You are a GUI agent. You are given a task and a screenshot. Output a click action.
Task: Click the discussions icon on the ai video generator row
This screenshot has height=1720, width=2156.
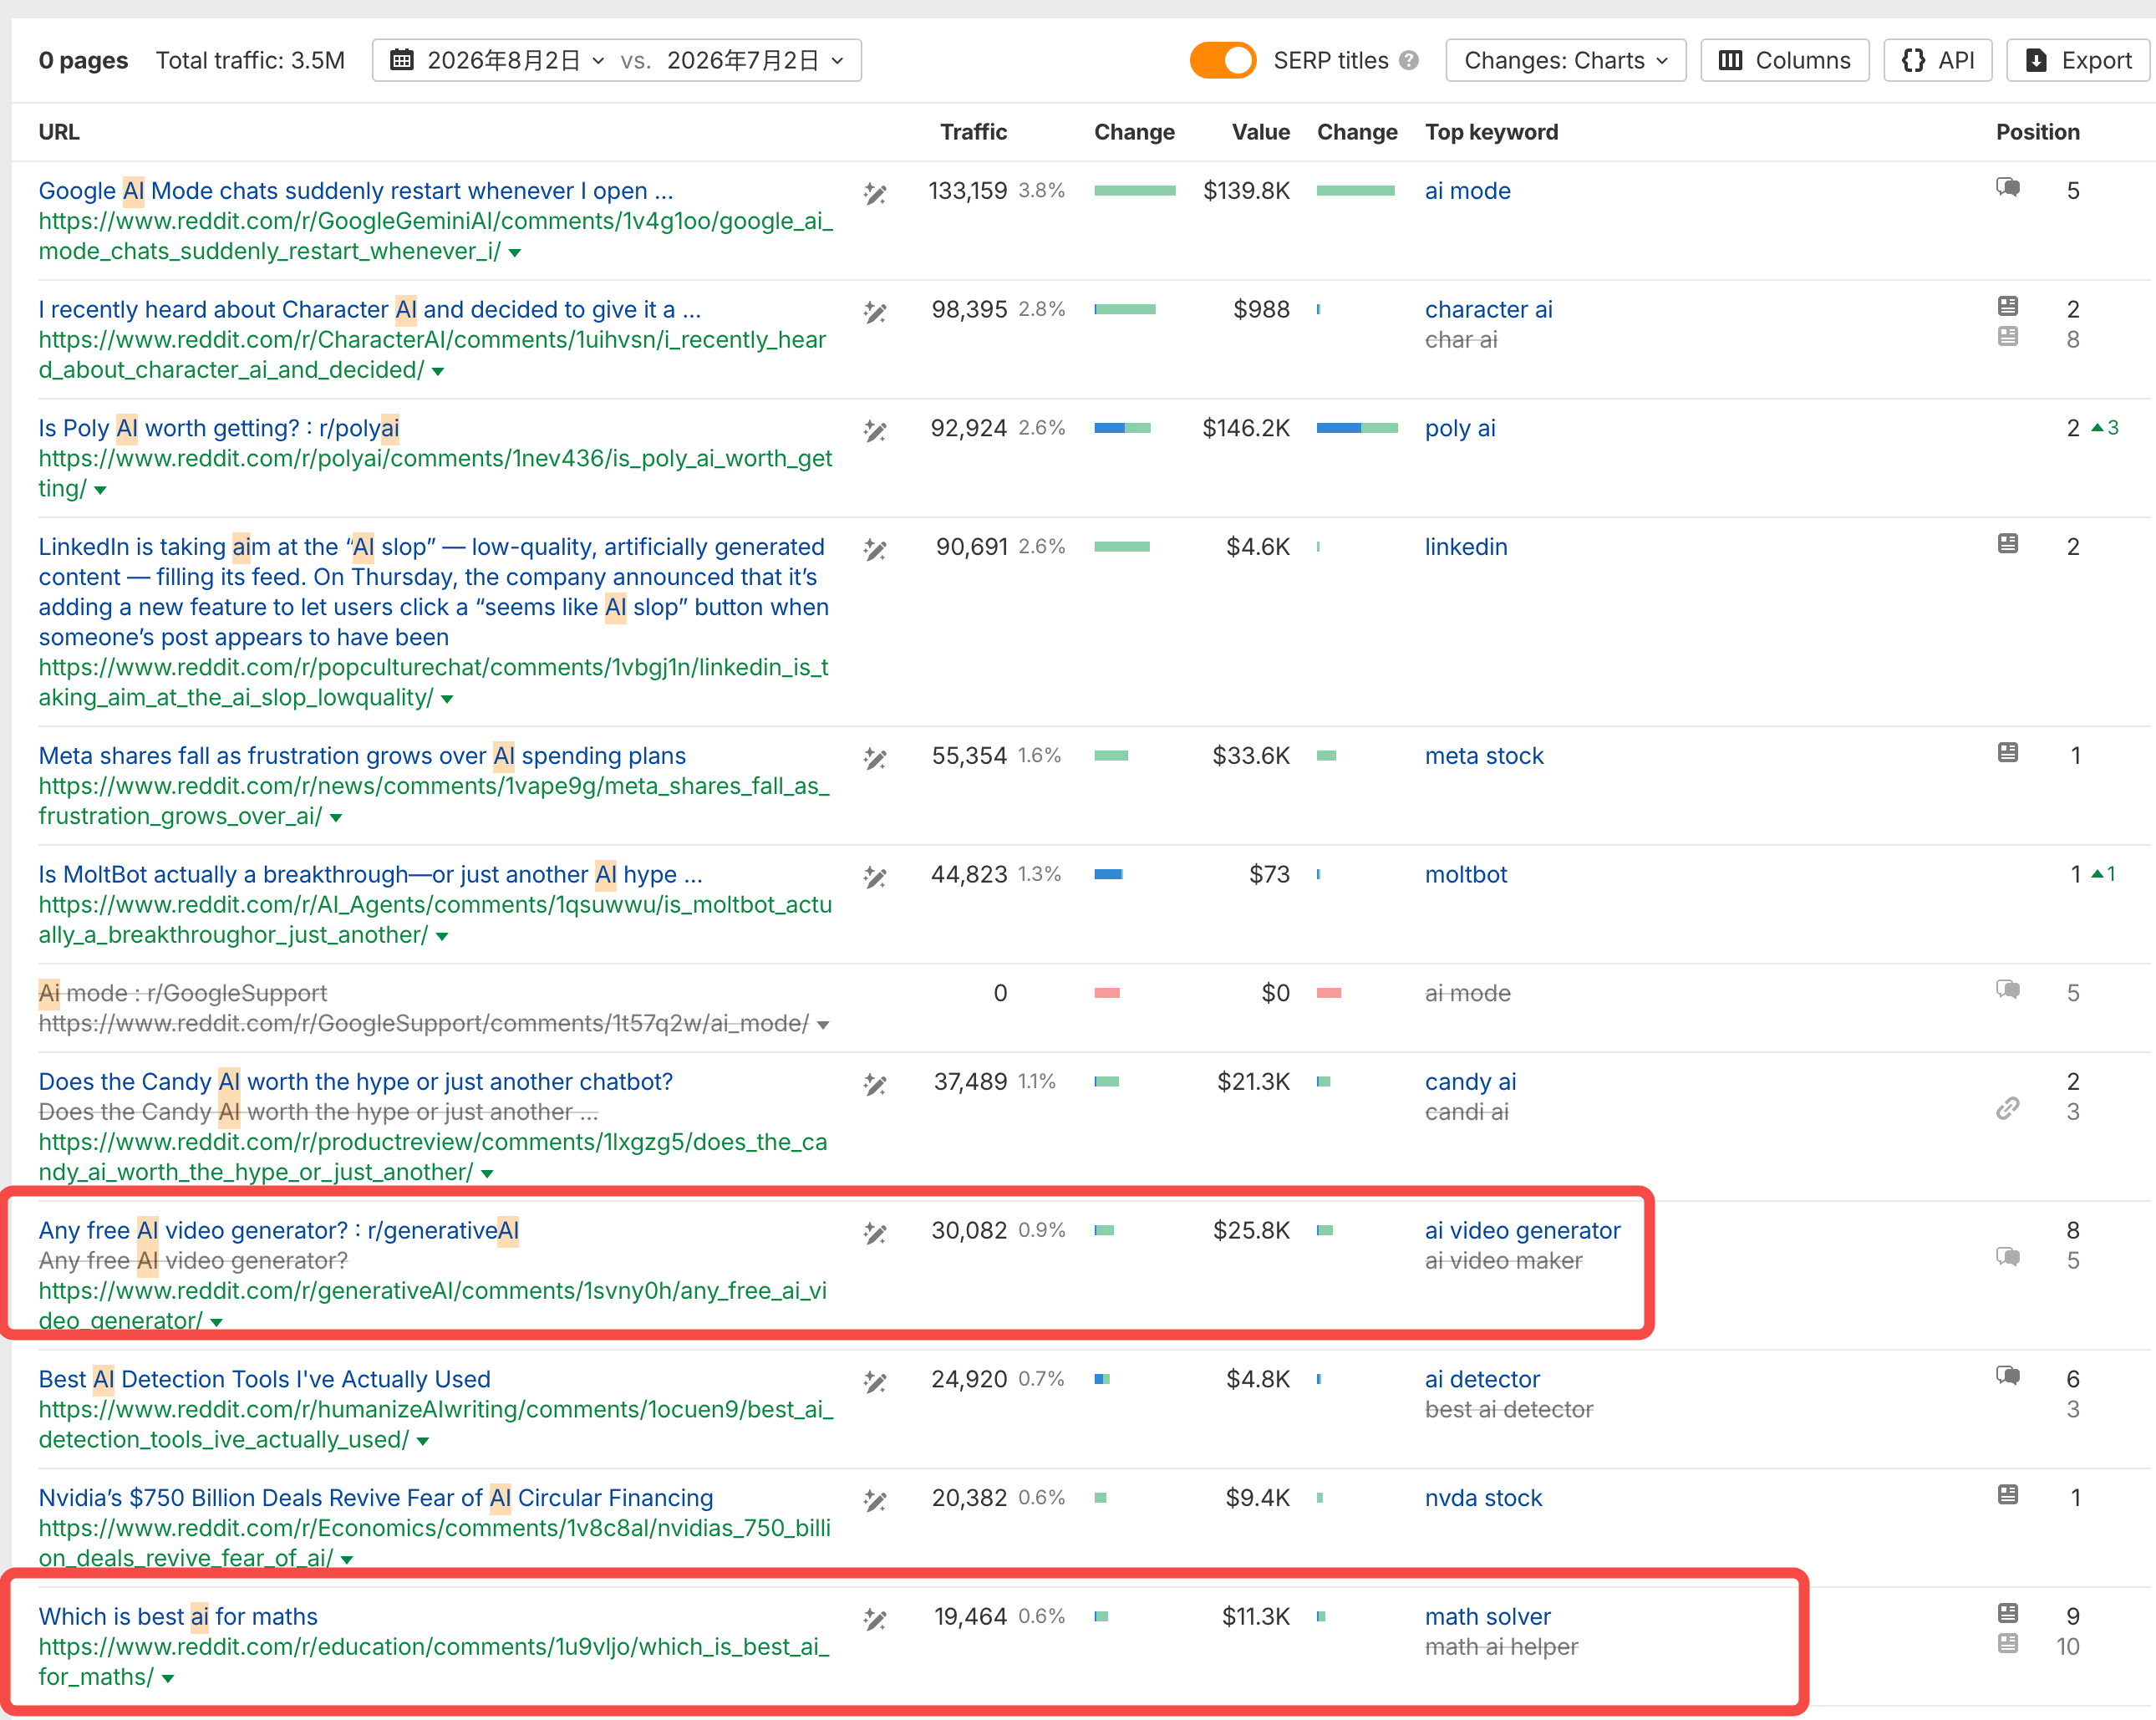coord(2008,1257)
